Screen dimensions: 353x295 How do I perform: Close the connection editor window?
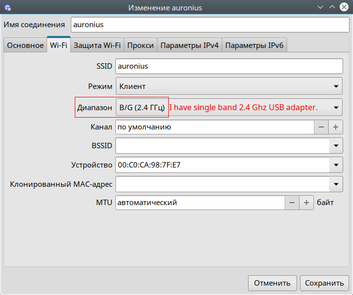coord(344,7)
